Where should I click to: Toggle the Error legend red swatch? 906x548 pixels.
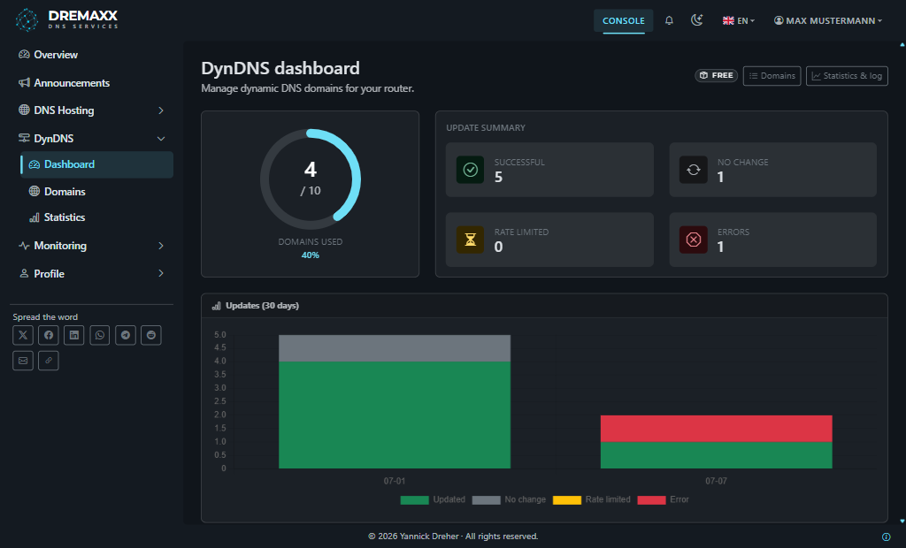(x=651, y=500)
